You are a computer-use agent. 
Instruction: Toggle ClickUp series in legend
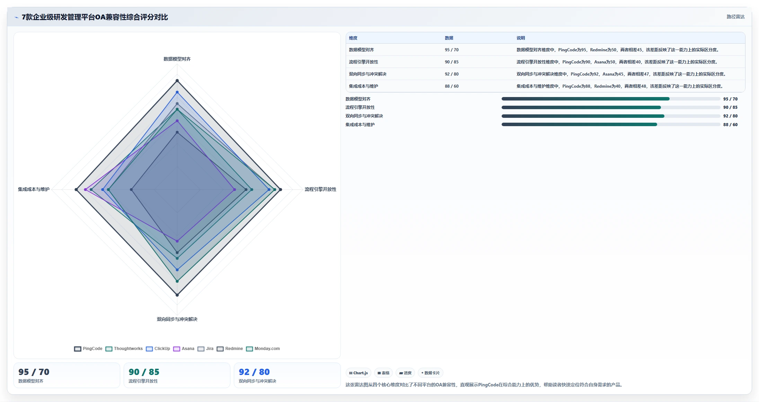point(158,349)
